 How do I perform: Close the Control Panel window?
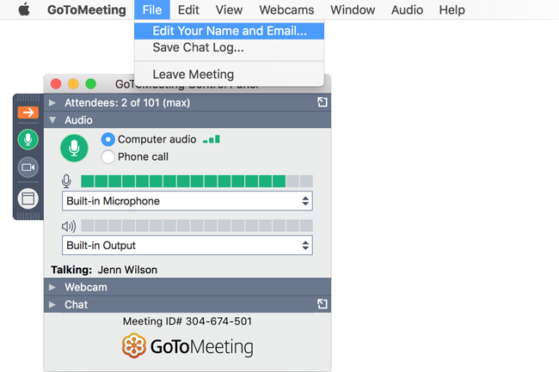pos(56,84)
